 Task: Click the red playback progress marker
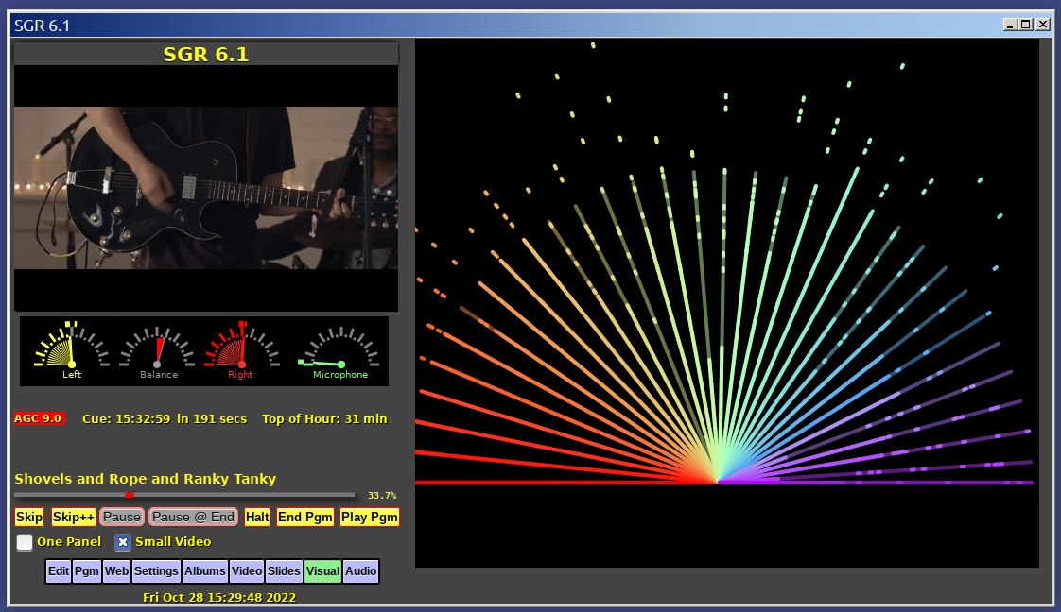click(x=130, y=495)
